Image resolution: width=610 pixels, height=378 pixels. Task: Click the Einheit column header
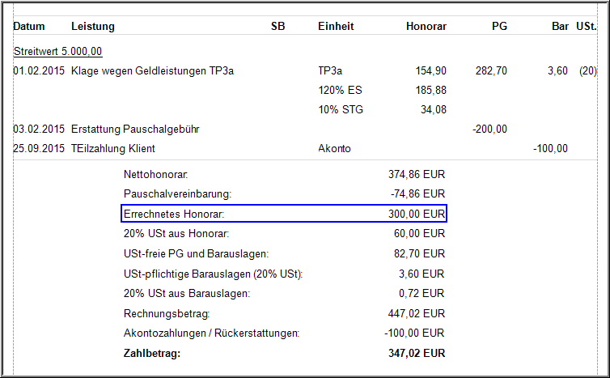(x=336, y=27)
